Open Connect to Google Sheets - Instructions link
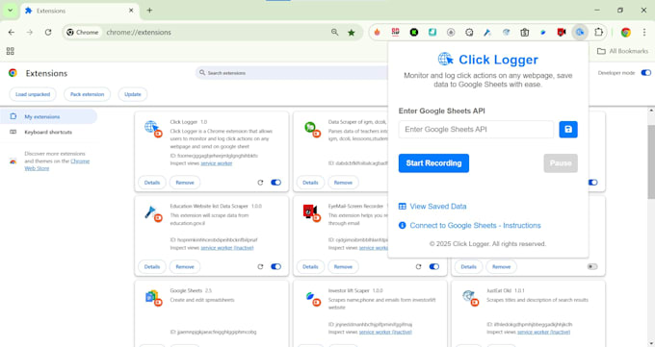 [469, 225]
